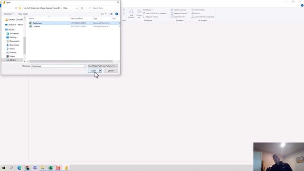Open Google Chrome from taskbar
304x171 pixels.
[x=27, y=168]
